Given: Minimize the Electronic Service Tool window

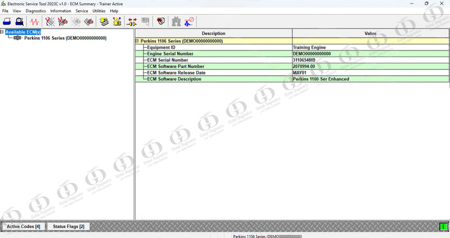Looking at the screenshot, I should point(412,4).
